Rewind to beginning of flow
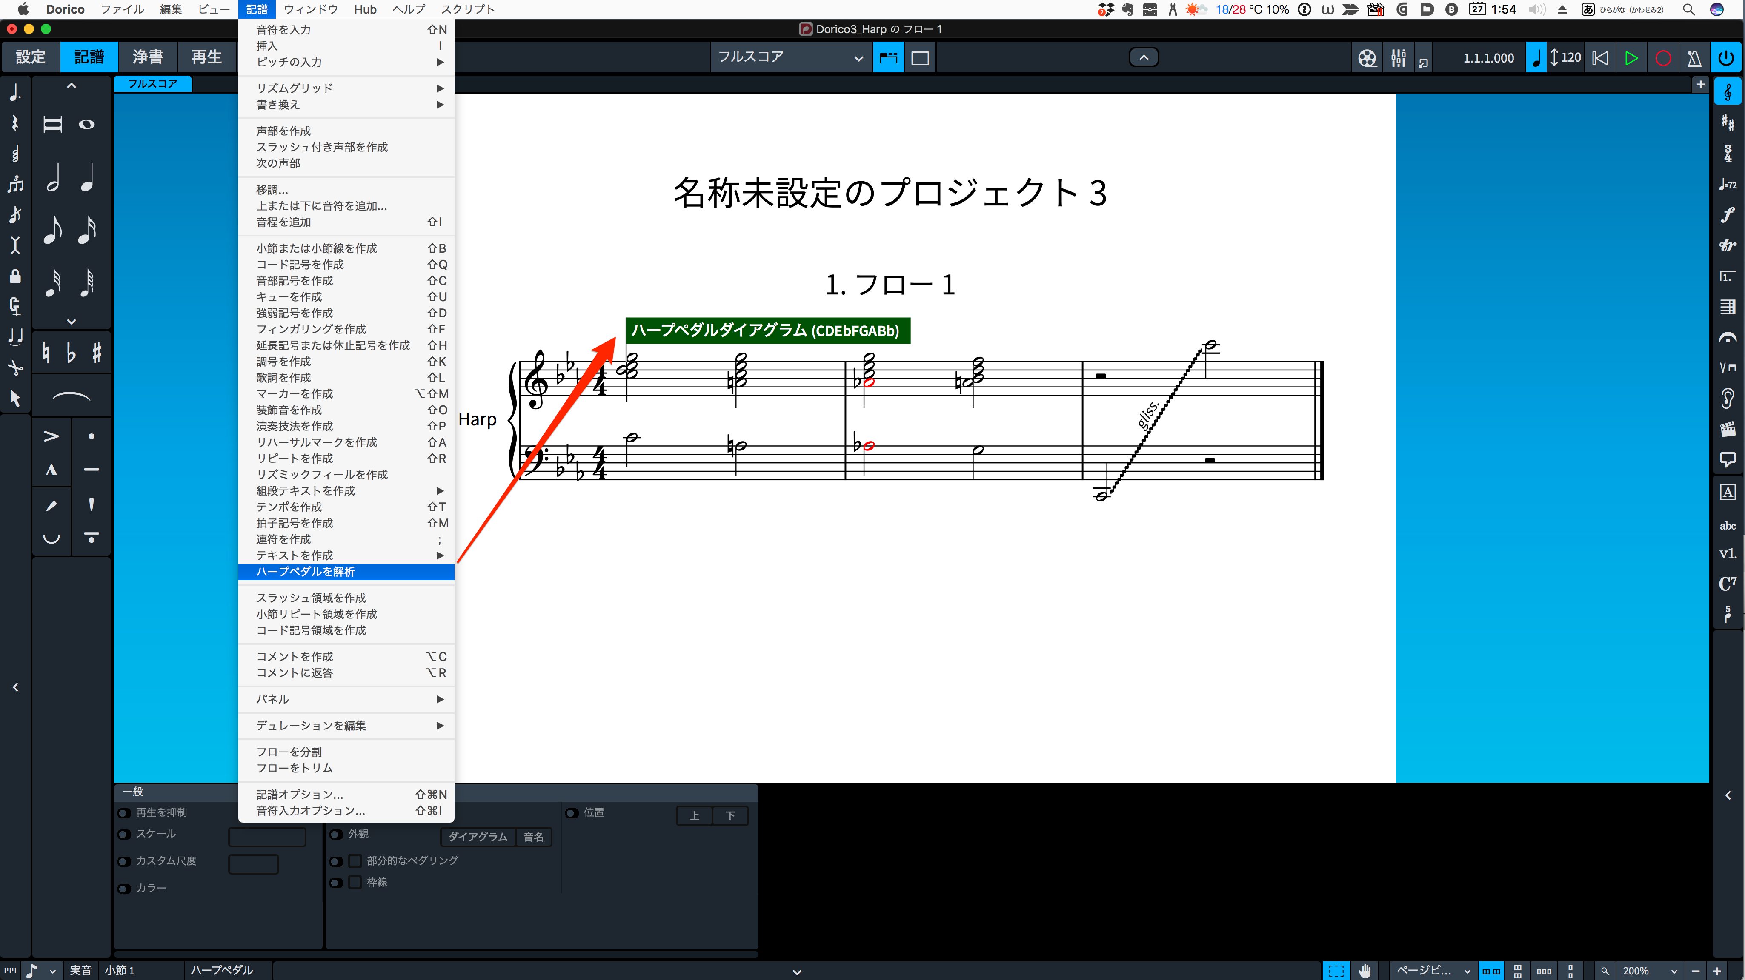The height and width of the screenshot is (980, 1745). click(x=1600, y=58)
